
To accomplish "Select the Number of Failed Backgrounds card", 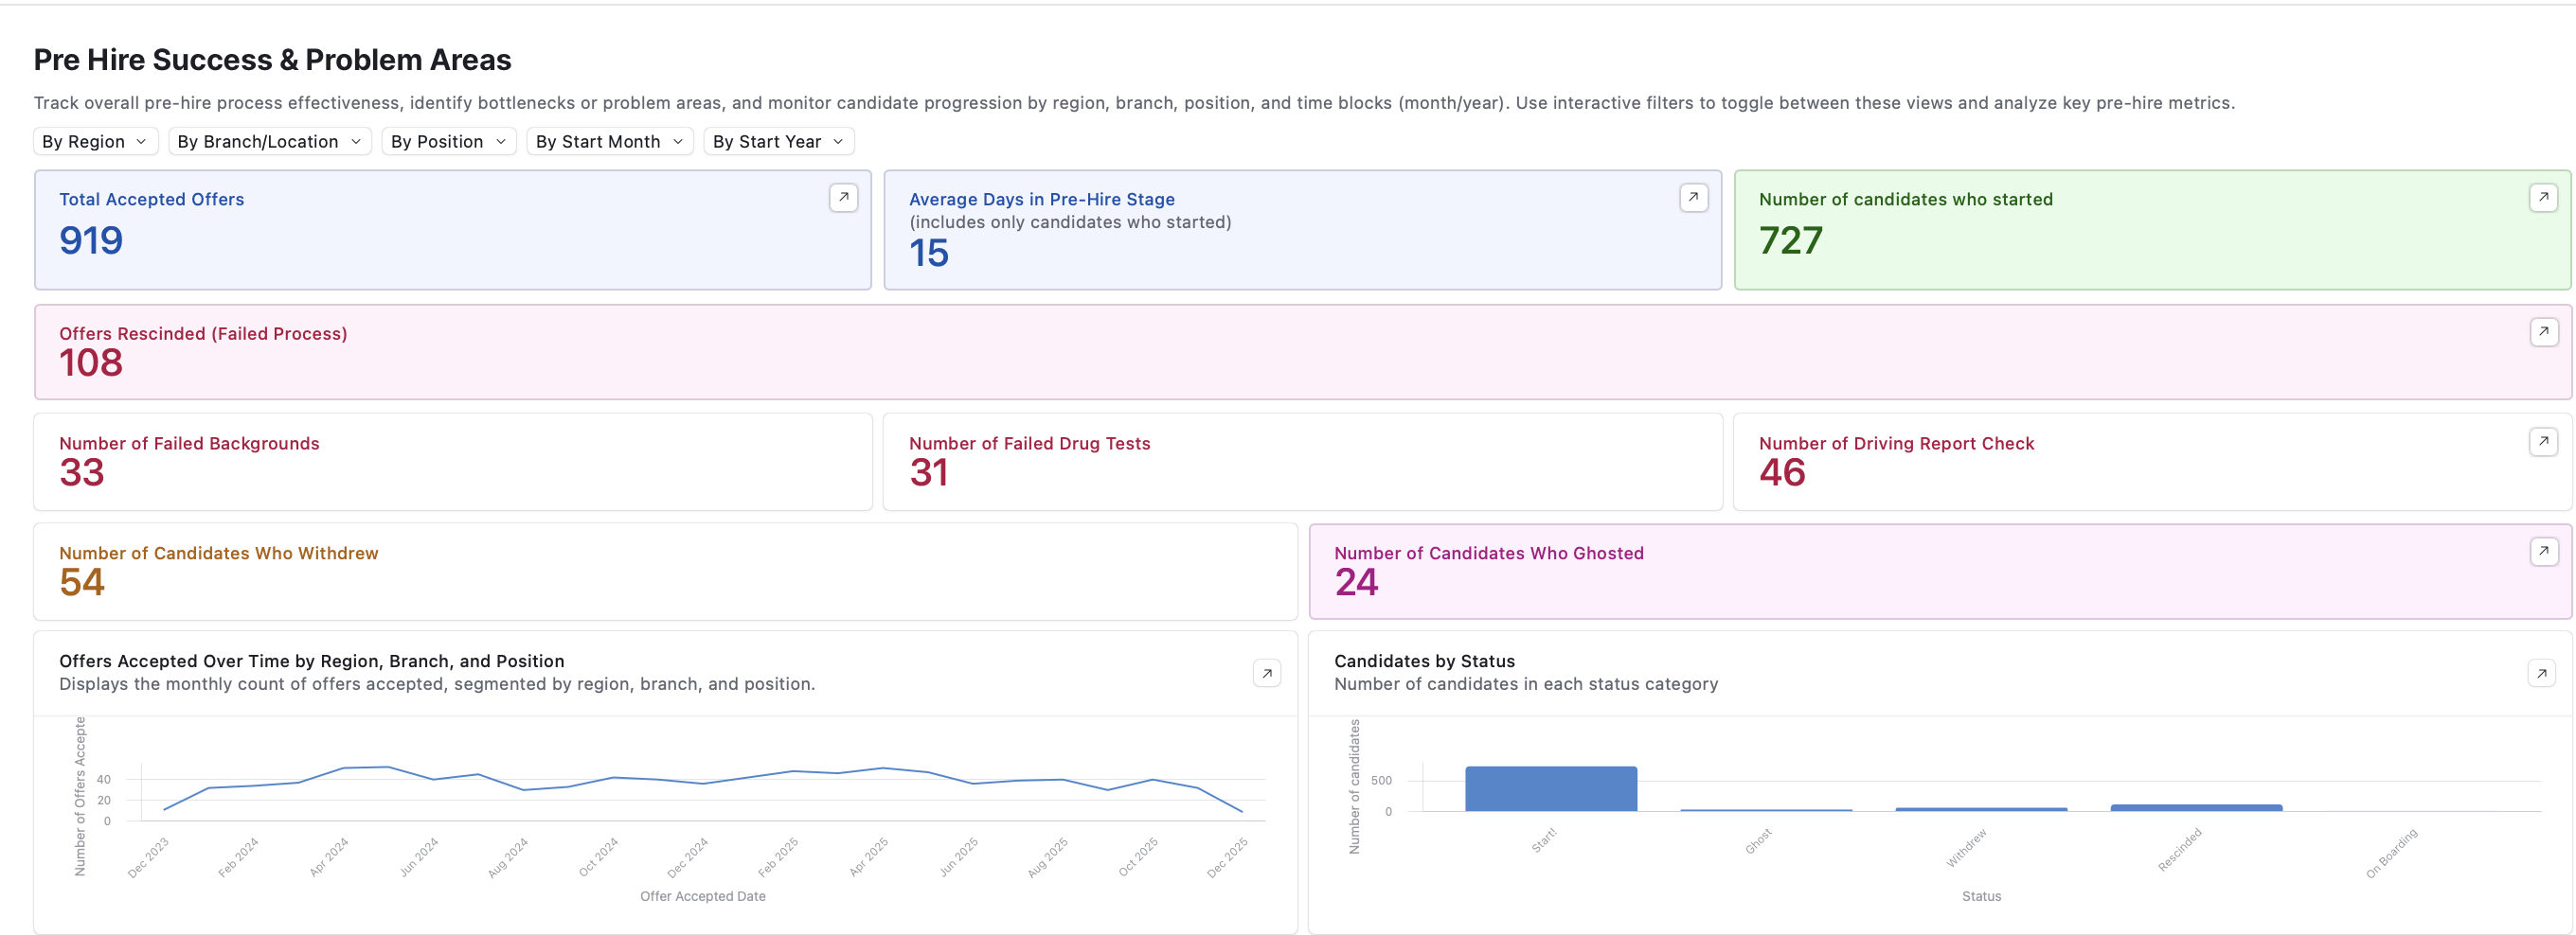I will coord(453,463).
